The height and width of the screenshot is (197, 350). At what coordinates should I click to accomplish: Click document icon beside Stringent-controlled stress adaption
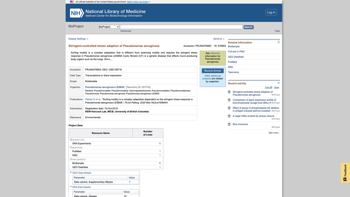coord(229,92)
